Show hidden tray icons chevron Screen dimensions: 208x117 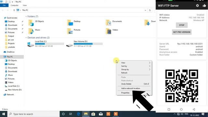pyautogui.click(x=175, y=114)
